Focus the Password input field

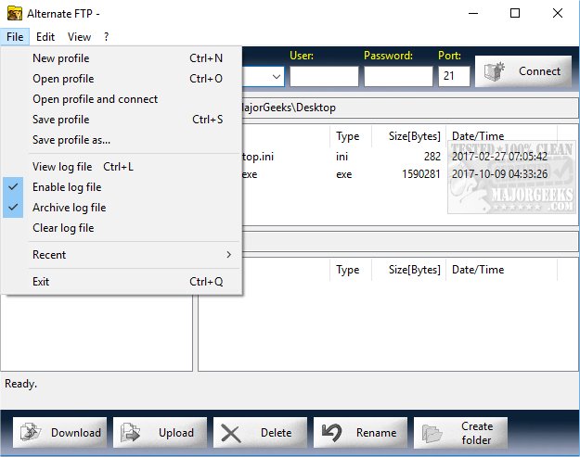coord(398,76)
